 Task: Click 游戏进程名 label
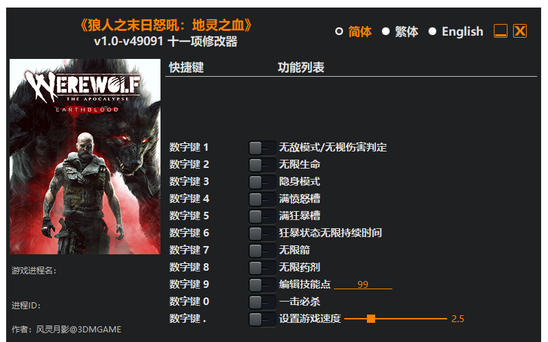point(34,271)
